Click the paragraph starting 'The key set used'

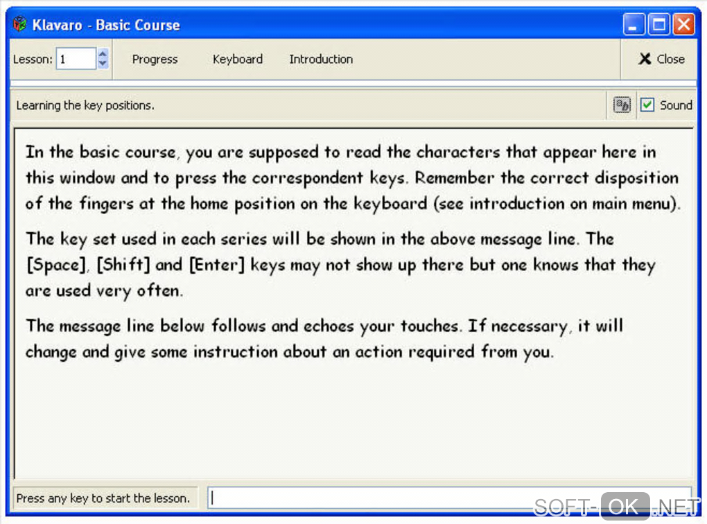click(340, 265)
